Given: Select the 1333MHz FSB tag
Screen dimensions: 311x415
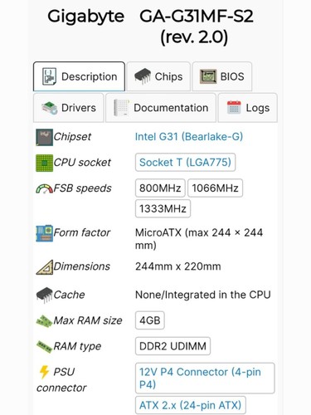Looking at the screenshot, I should [163, 208].
